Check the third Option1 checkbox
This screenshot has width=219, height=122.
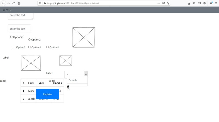47,47
